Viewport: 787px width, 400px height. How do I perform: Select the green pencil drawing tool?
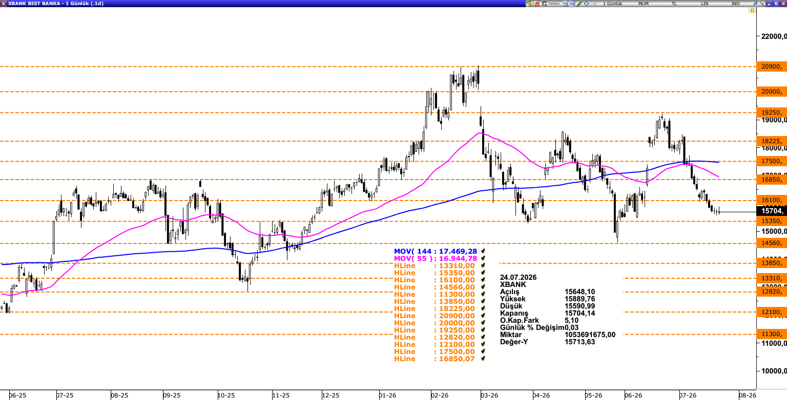(x=579, y=4)
